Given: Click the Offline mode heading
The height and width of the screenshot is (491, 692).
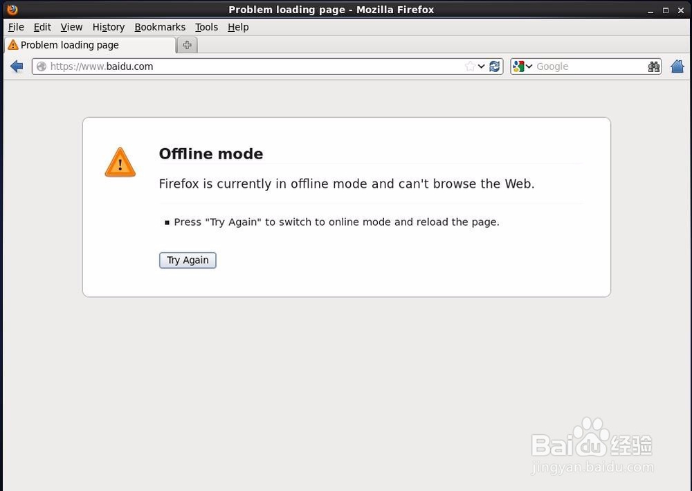Looking at the screenshot, I should click(x=211, y=154).
